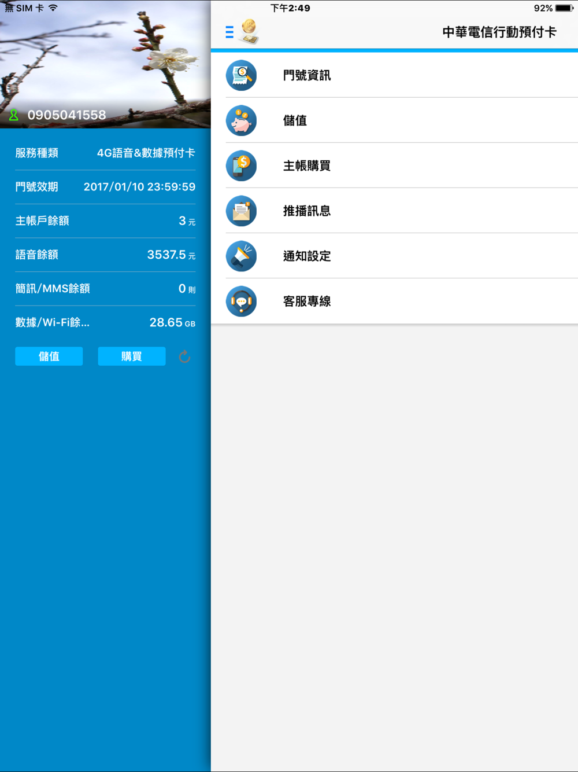Tap the 3537.5 元 voice balance value

pos(171,255)
